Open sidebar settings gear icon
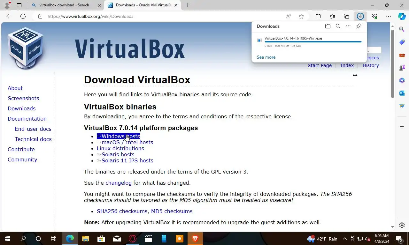 pos(402,225)
